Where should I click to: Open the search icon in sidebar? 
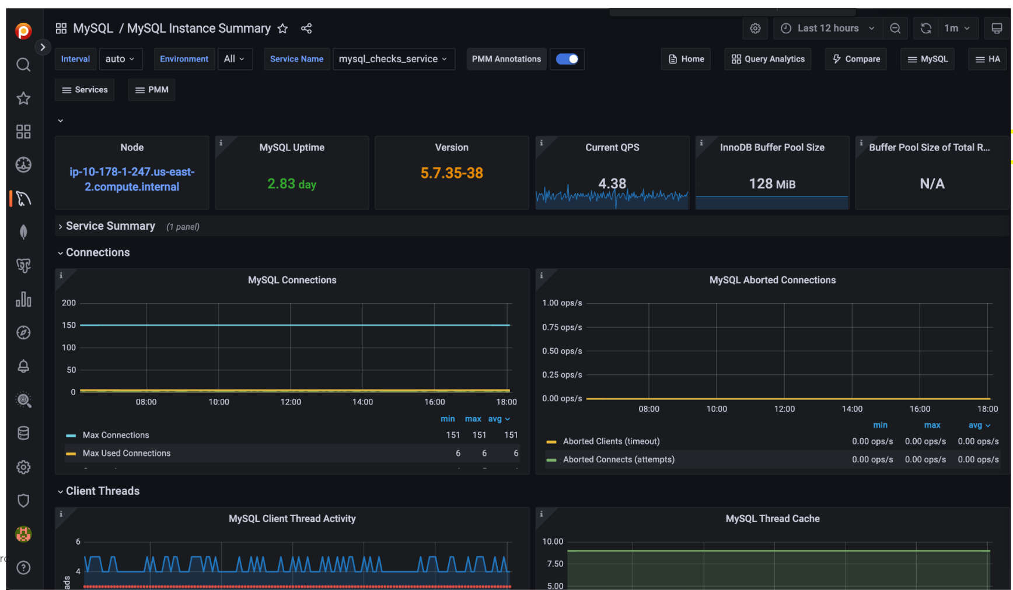click(x=23, y=65)
